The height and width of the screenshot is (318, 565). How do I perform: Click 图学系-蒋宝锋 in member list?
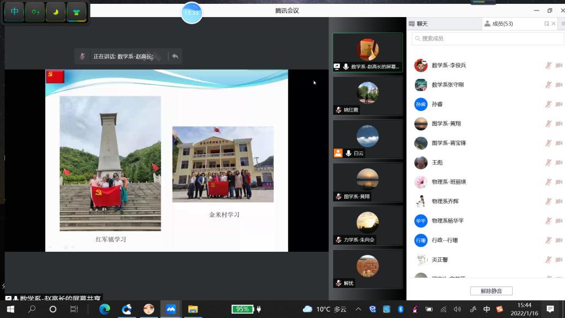click(449, 143)
